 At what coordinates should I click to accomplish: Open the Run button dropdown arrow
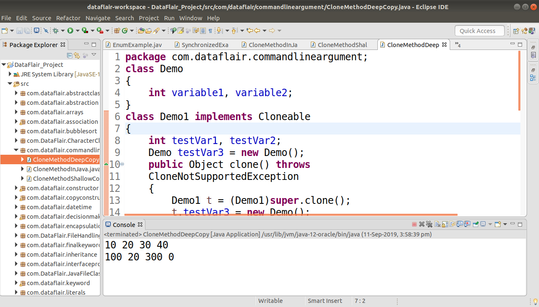tap(77, 31)
